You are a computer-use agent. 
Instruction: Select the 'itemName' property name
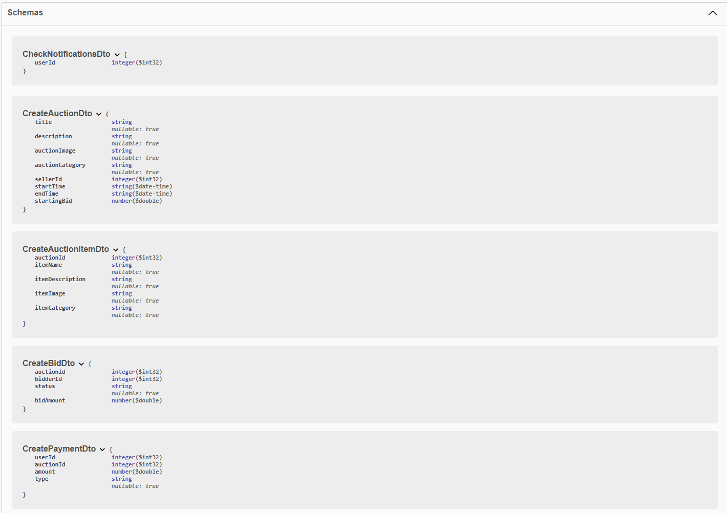[48, 265]
